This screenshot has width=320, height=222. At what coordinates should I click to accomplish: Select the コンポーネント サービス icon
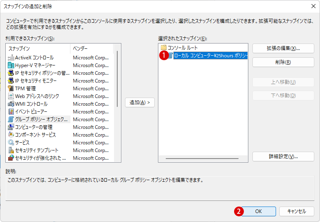point(11,135)
